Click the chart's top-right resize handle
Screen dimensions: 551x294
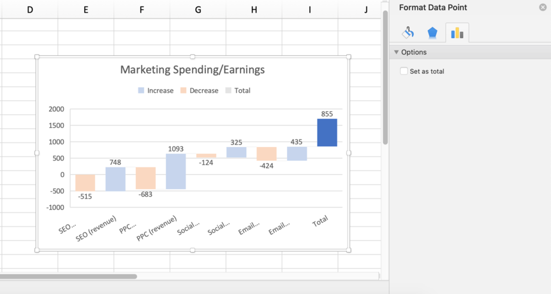pos(348,57)
